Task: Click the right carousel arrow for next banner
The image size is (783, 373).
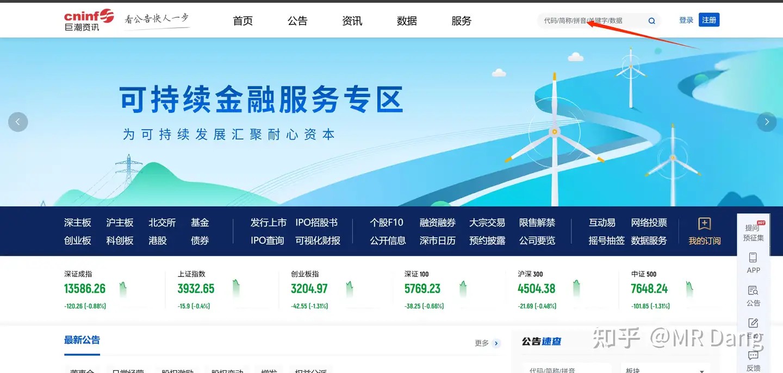Action: 767,122
